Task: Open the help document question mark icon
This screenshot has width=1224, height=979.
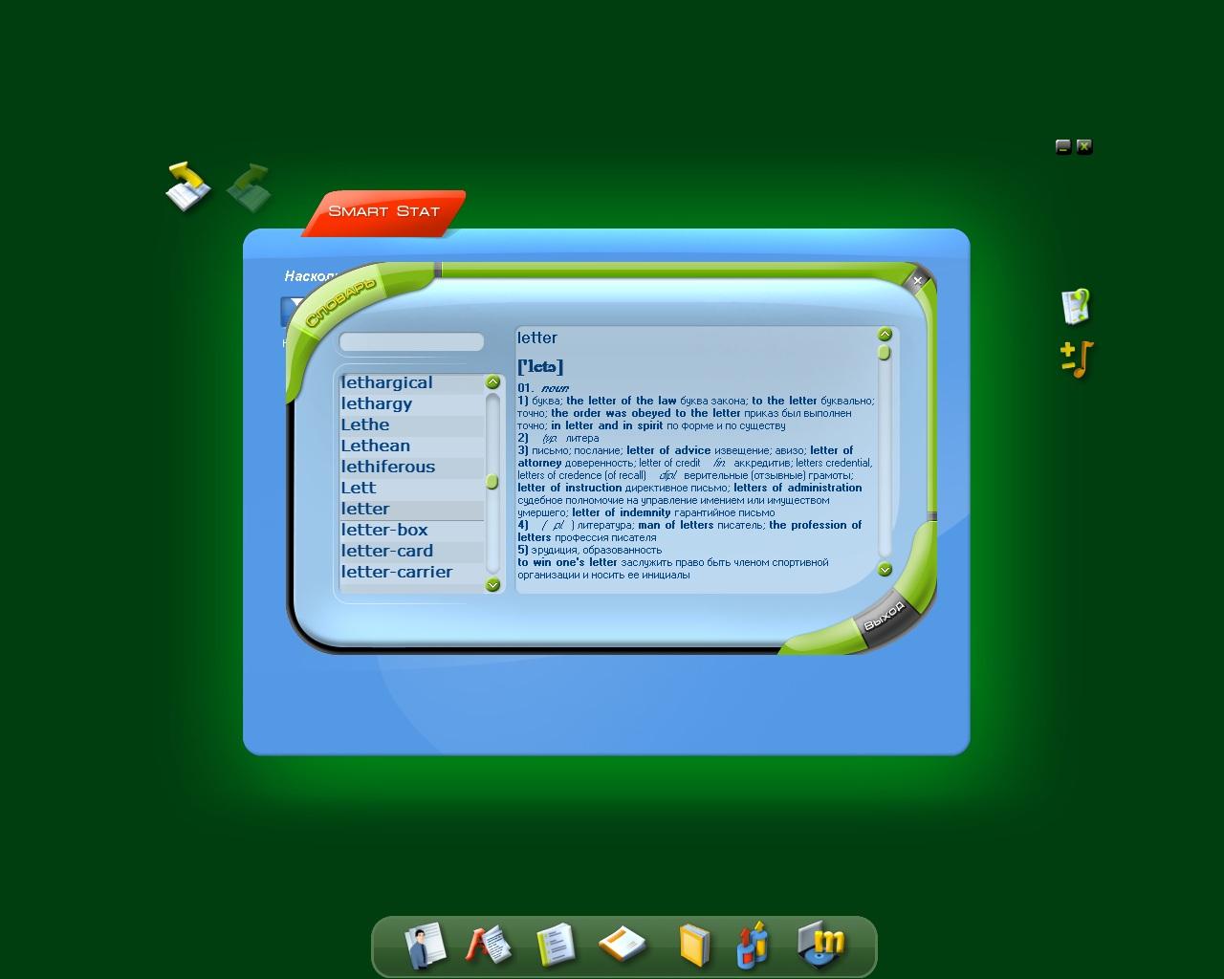Action: [1076, 307]
